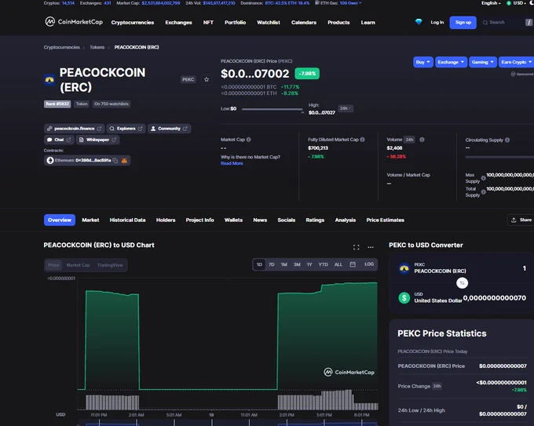Open fullscreen chart view icon

[357, 247]
